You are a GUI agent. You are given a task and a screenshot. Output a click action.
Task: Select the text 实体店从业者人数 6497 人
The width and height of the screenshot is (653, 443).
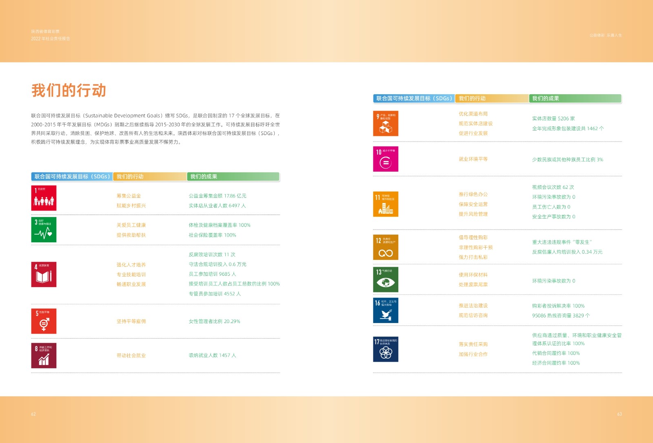point(217,206)
